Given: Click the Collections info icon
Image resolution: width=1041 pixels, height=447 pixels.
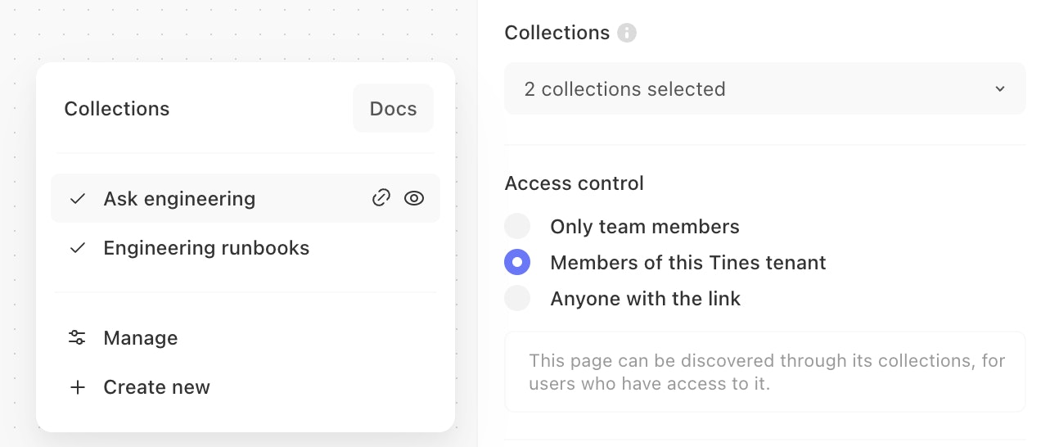Looking at the screenshot, I should (627, 33).
